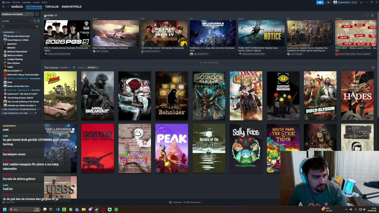This screenshot has height=213, width=379.
Task: Open the Oyunlar menu in menu bar
Action: 36,2
